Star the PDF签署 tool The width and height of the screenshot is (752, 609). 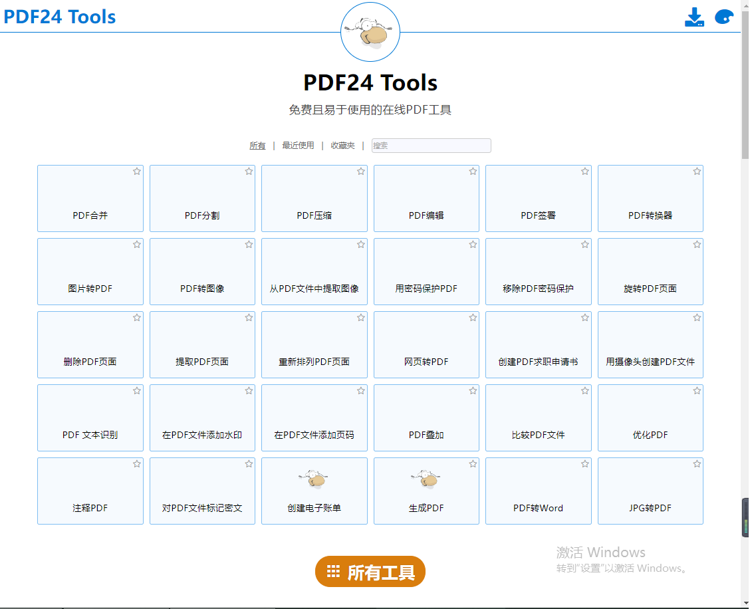[585, 171]
